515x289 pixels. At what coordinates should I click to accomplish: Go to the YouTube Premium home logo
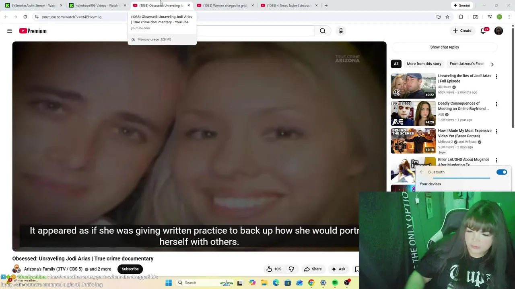33,31
